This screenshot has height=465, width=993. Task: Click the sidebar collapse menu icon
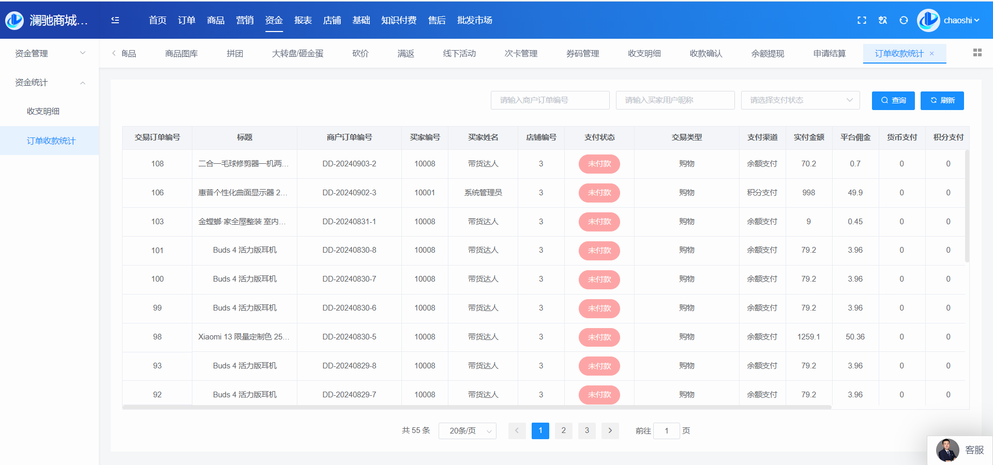click(115, 20)
